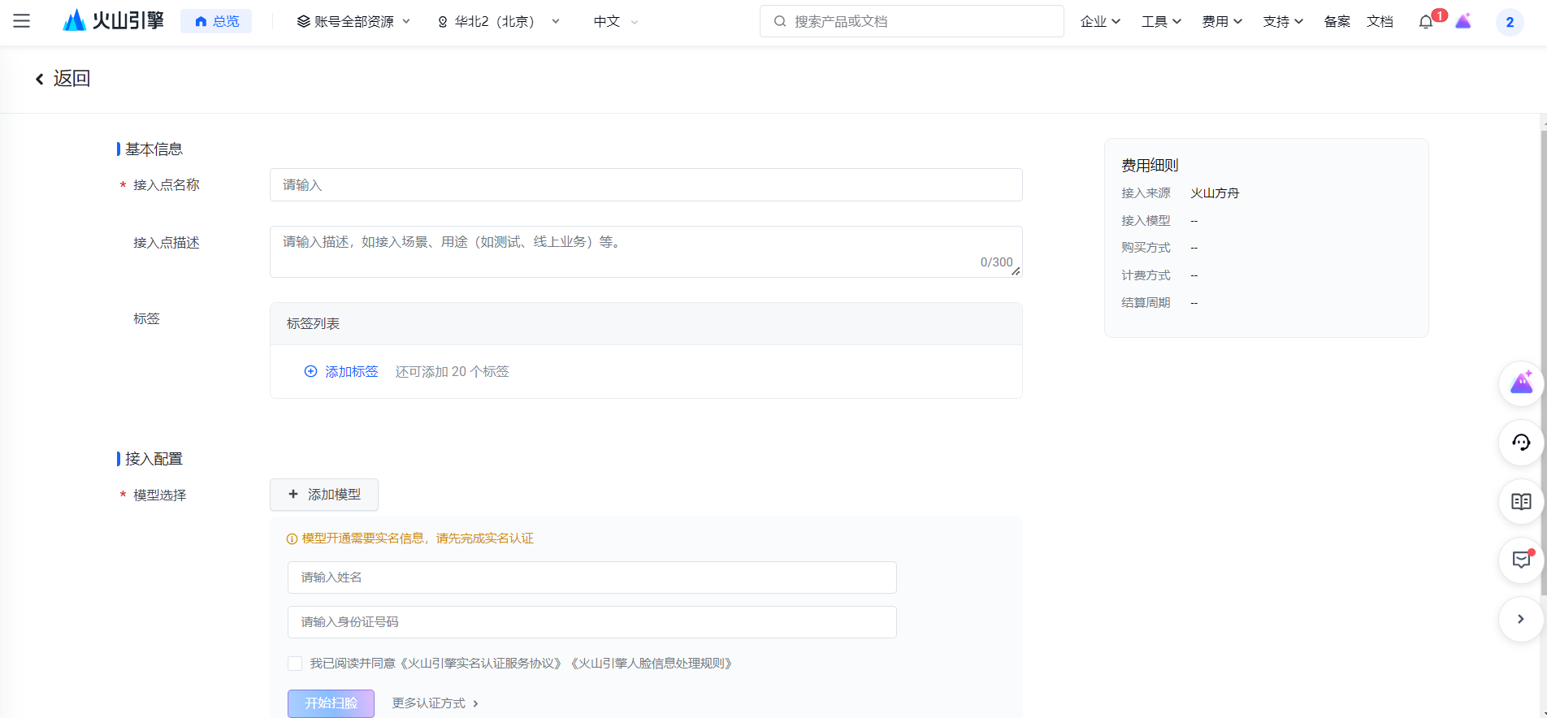
Task: Click the 返回 text
Action: 71,78
